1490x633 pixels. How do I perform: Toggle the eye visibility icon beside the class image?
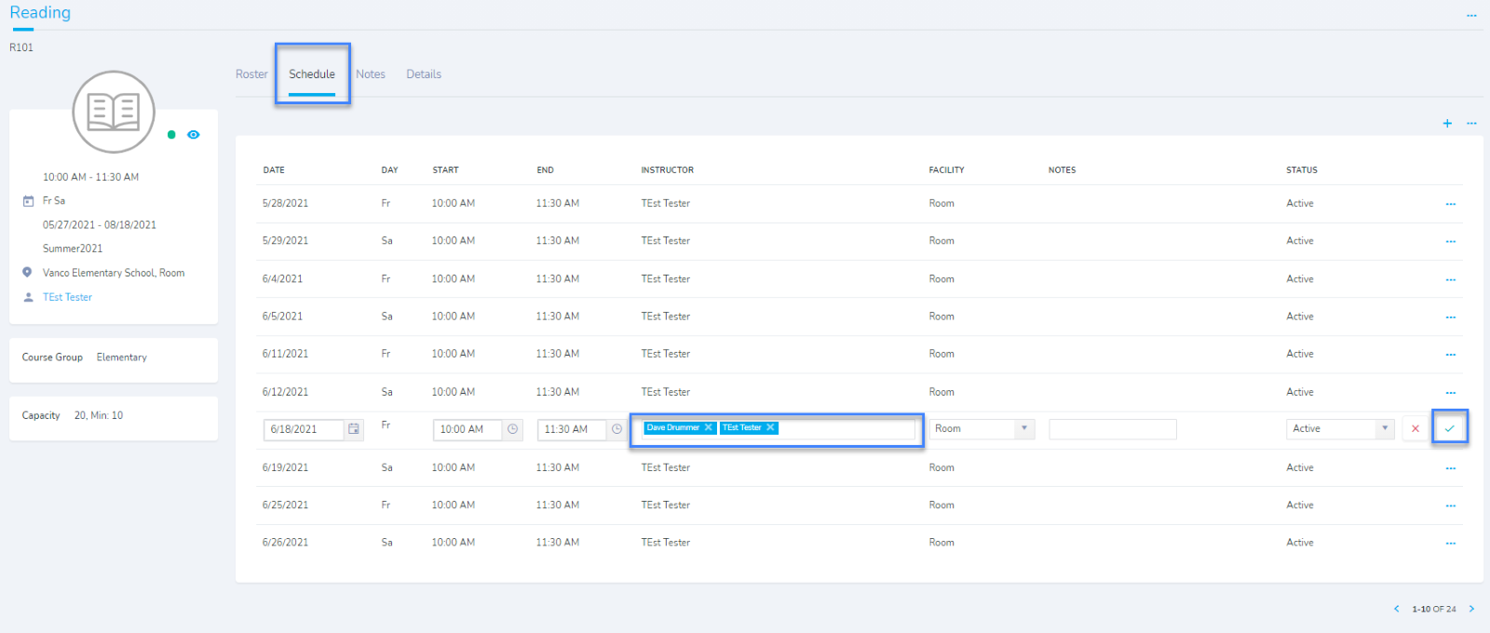[194, 135]
